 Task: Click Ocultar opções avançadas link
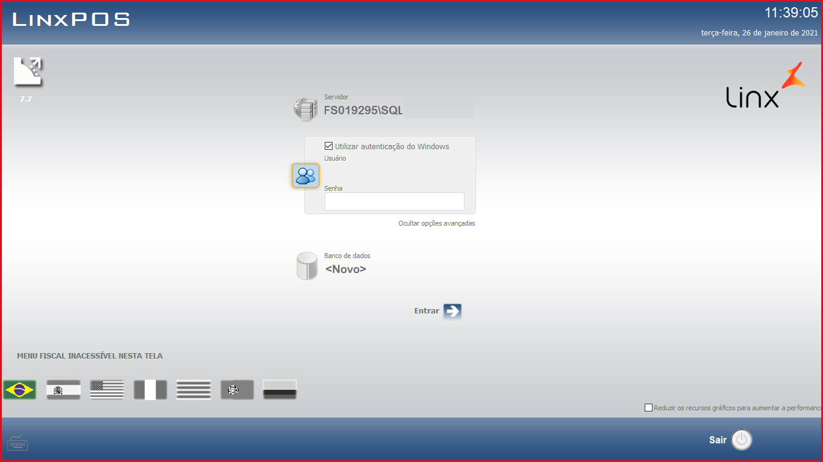tap(437, 223)
